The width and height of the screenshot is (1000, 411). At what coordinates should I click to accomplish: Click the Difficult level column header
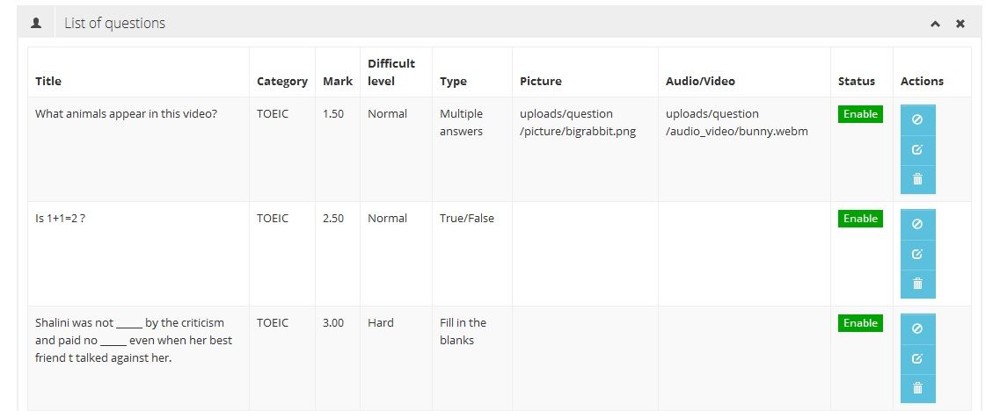pos(391,72)
